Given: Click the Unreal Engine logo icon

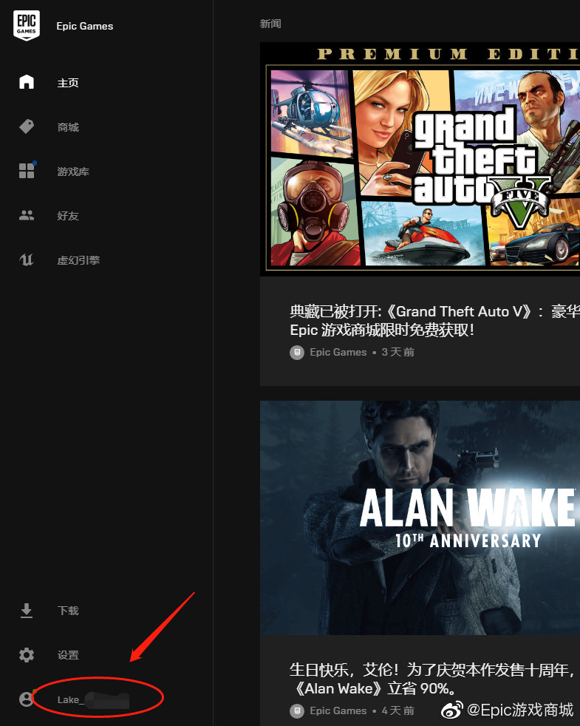Looking at the screenshot, I should (x=27, y=260).
